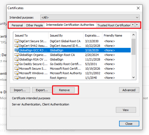
Task: Open the Trusted Root Certification tab
Action: [114, 25]
